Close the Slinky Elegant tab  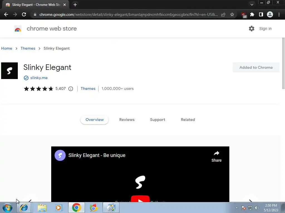tap(65, 5)
